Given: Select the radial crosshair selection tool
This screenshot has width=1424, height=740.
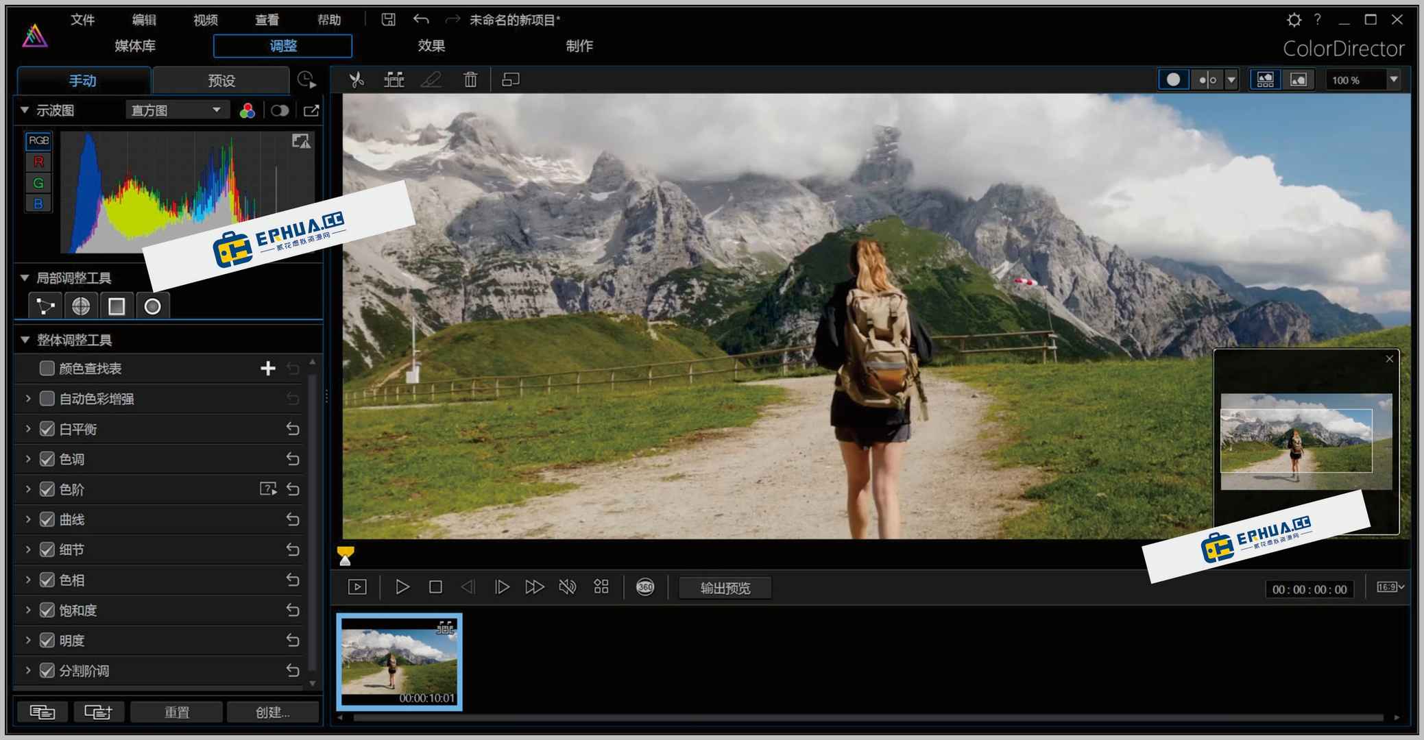Looking at the screenshot, I should click(81, 306).
